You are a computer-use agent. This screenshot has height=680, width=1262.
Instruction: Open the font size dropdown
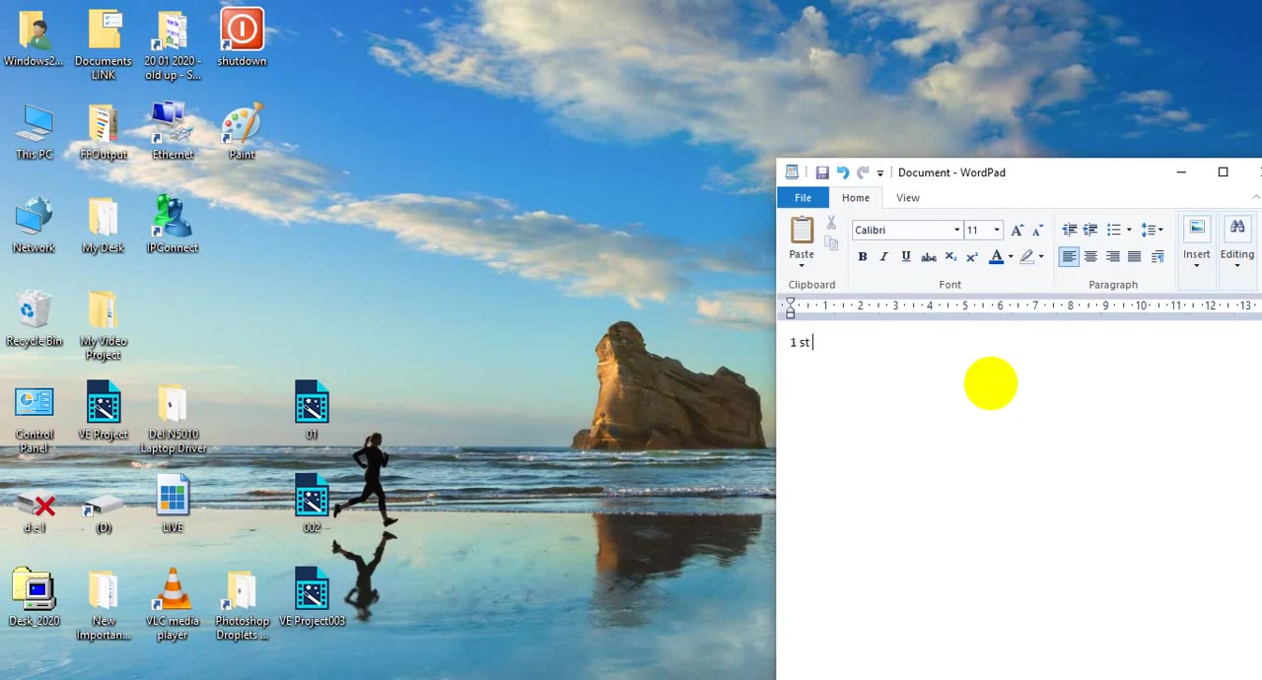996,231
